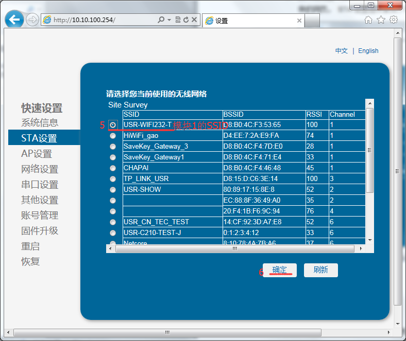
Task: Click the Site Survey list scroll-down arrow
Action: 369,240
